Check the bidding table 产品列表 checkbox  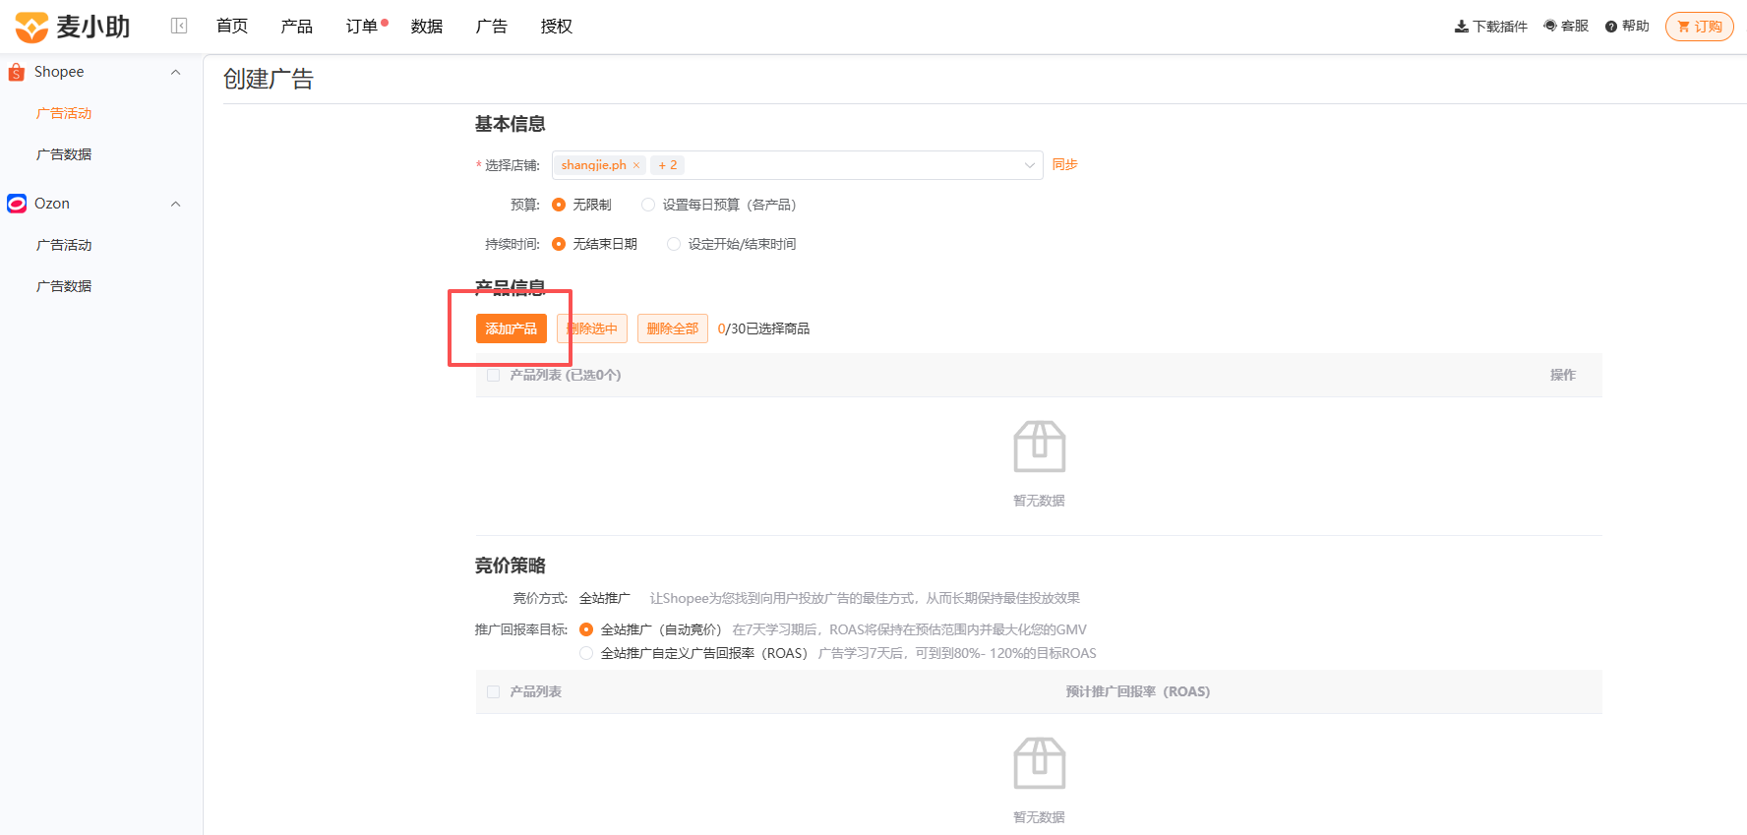pos(494,691)
